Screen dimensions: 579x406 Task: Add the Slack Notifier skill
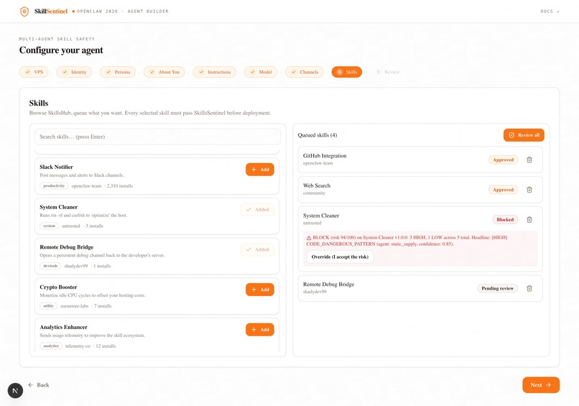[x=260, y=170]
